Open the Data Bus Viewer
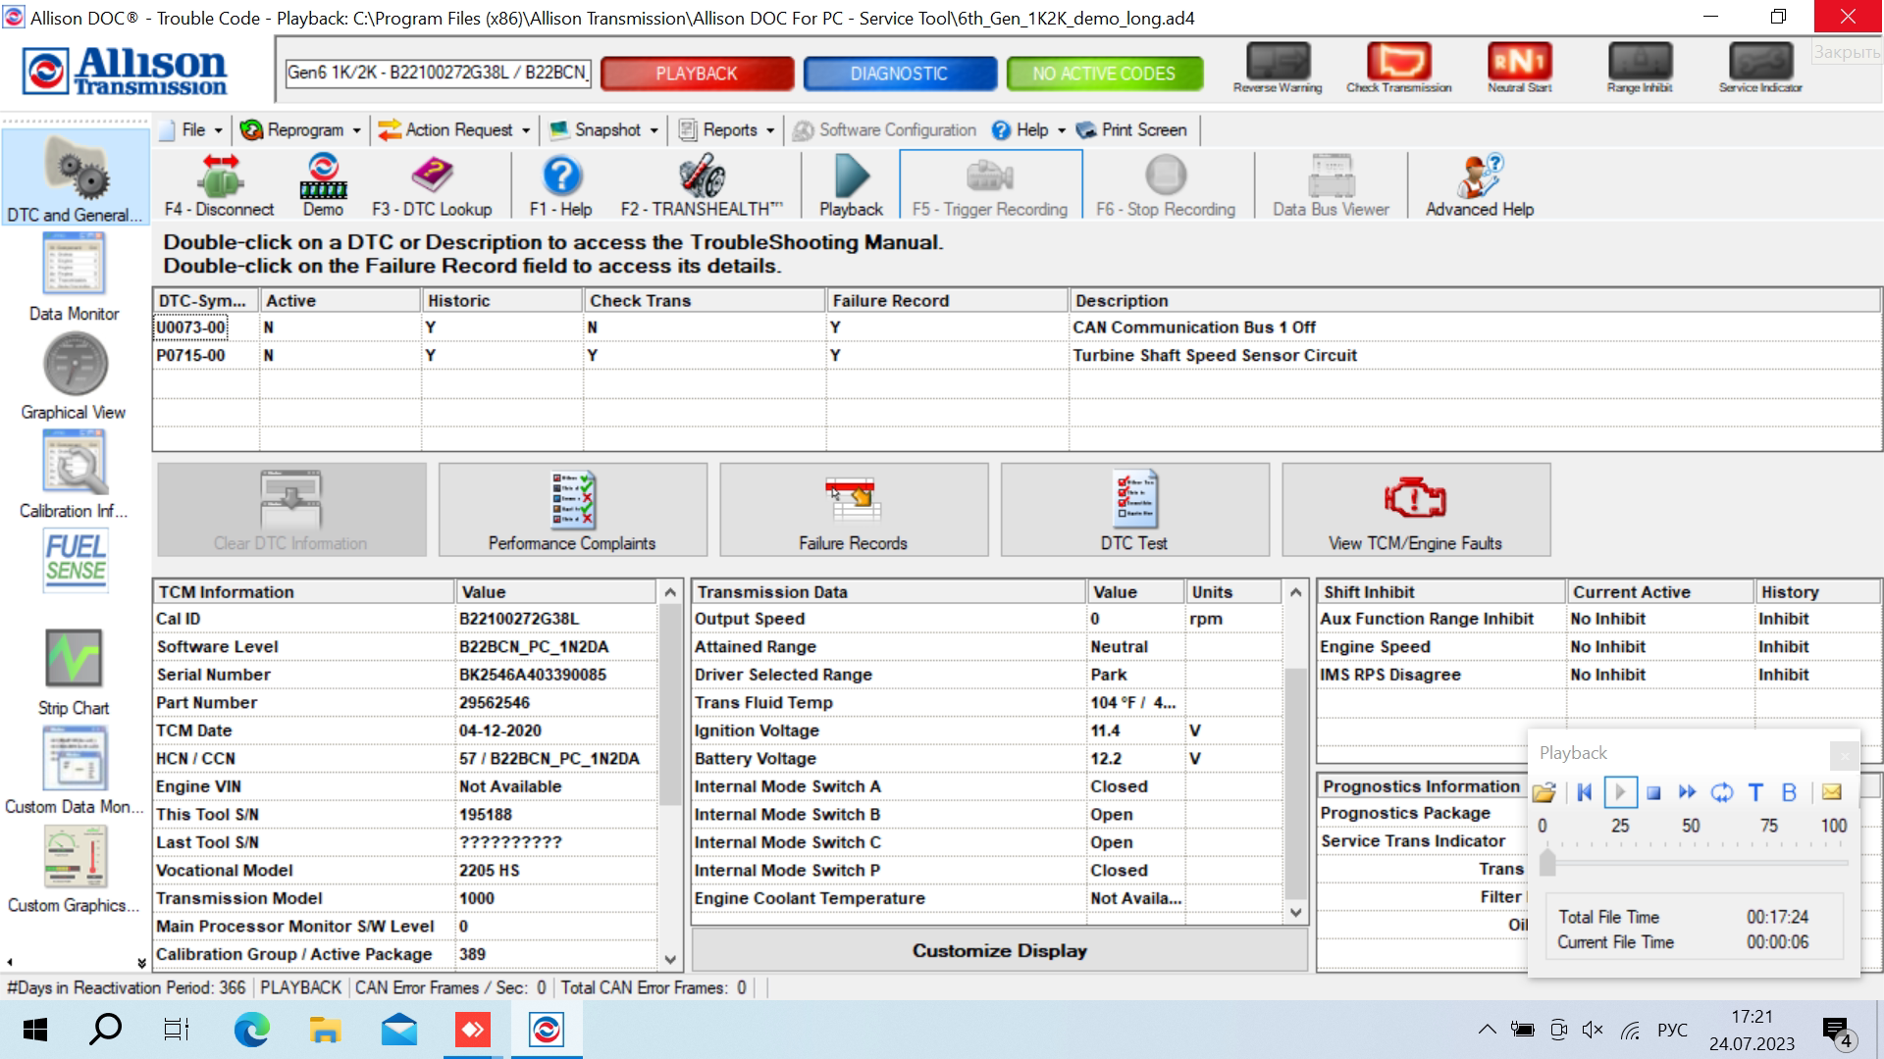 (x=1330, y=184)
